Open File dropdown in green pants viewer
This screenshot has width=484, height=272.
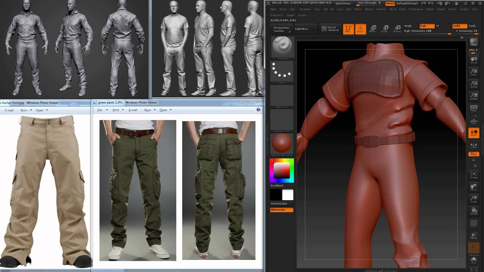tap(102, 110)
